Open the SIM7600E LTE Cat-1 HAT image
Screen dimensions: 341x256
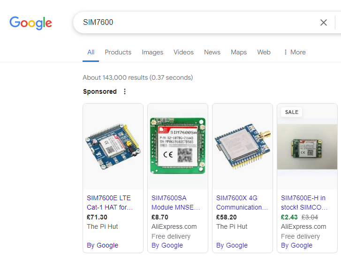point(113,146)
